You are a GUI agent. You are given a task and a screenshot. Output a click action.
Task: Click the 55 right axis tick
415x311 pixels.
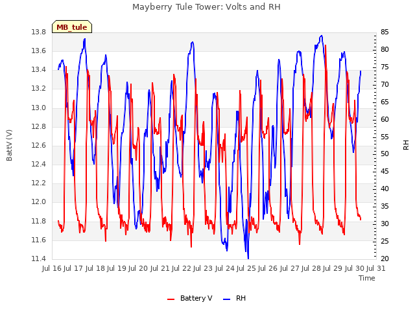(x=385, y=137)
